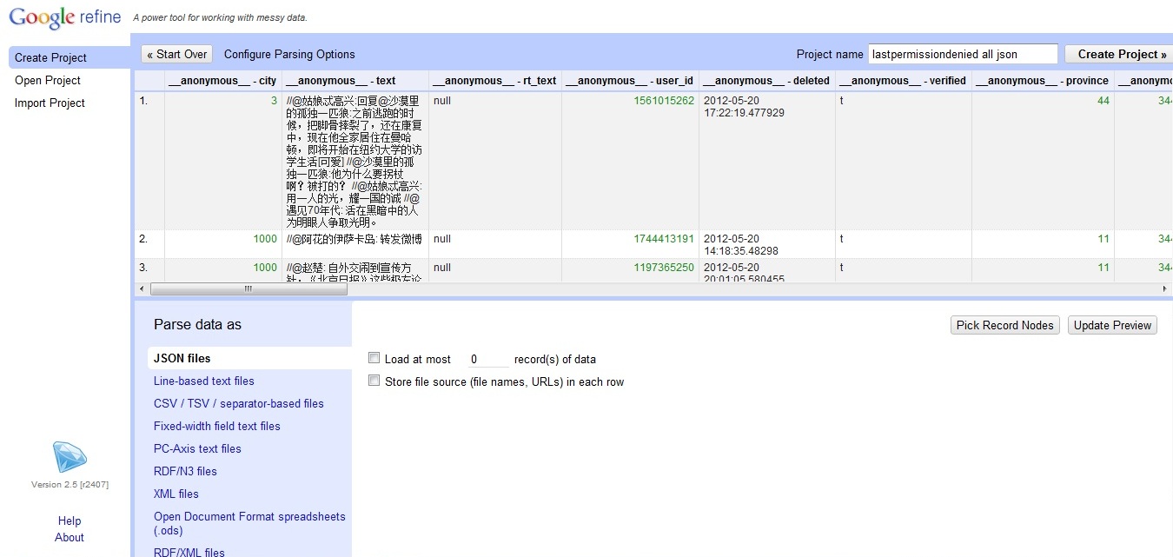Viewport: 1173px width, 557px height.
Task: Enable the Load at most checkbox
Action: (x=374, y=358)
